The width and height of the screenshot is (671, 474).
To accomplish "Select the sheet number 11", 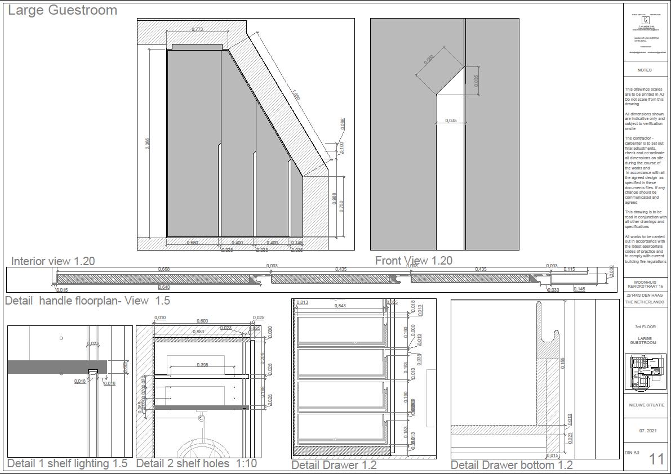I will (x=657, y=459).
